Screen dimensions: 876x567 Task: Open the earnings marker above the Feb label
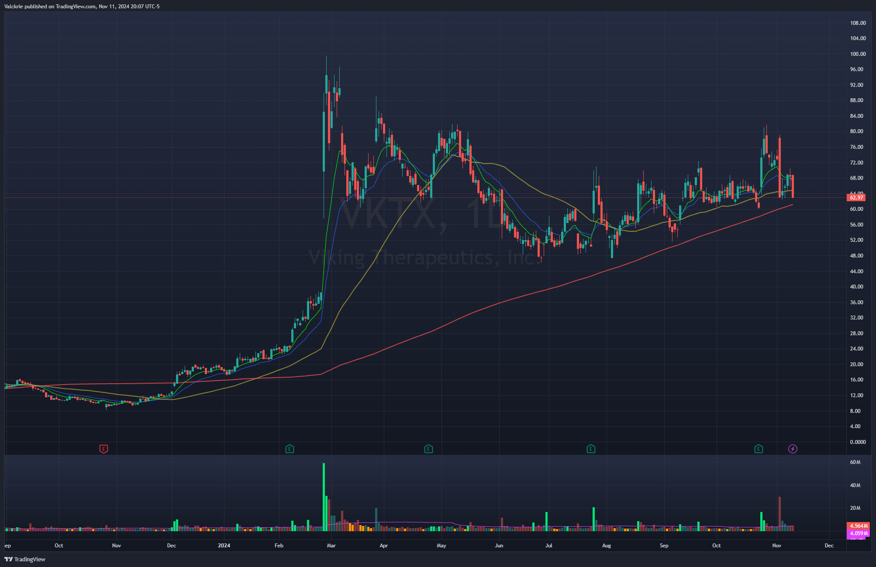[290, 449]
